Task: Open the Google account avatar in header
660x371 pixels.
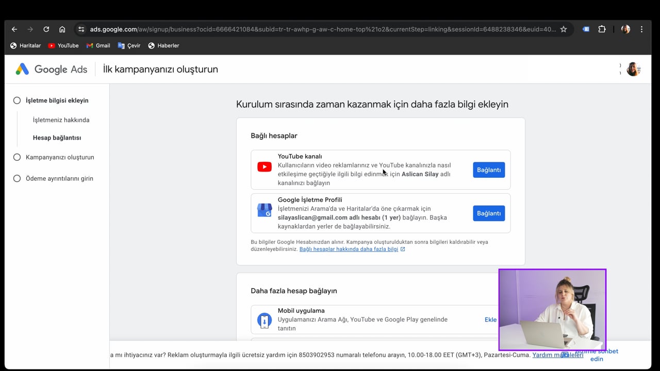Action: (x=633, y=69)
